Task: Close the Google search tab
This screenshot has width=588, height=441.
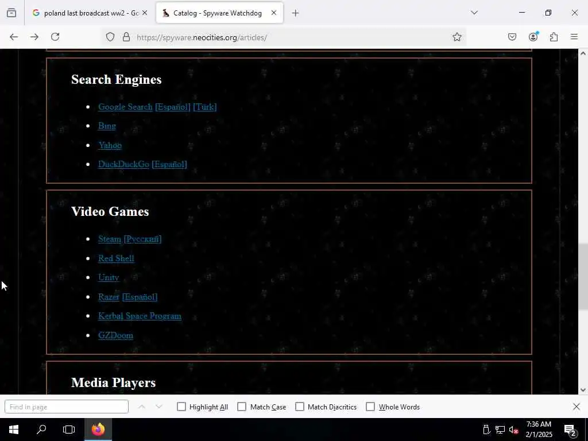Action: (x=145, y=13)
